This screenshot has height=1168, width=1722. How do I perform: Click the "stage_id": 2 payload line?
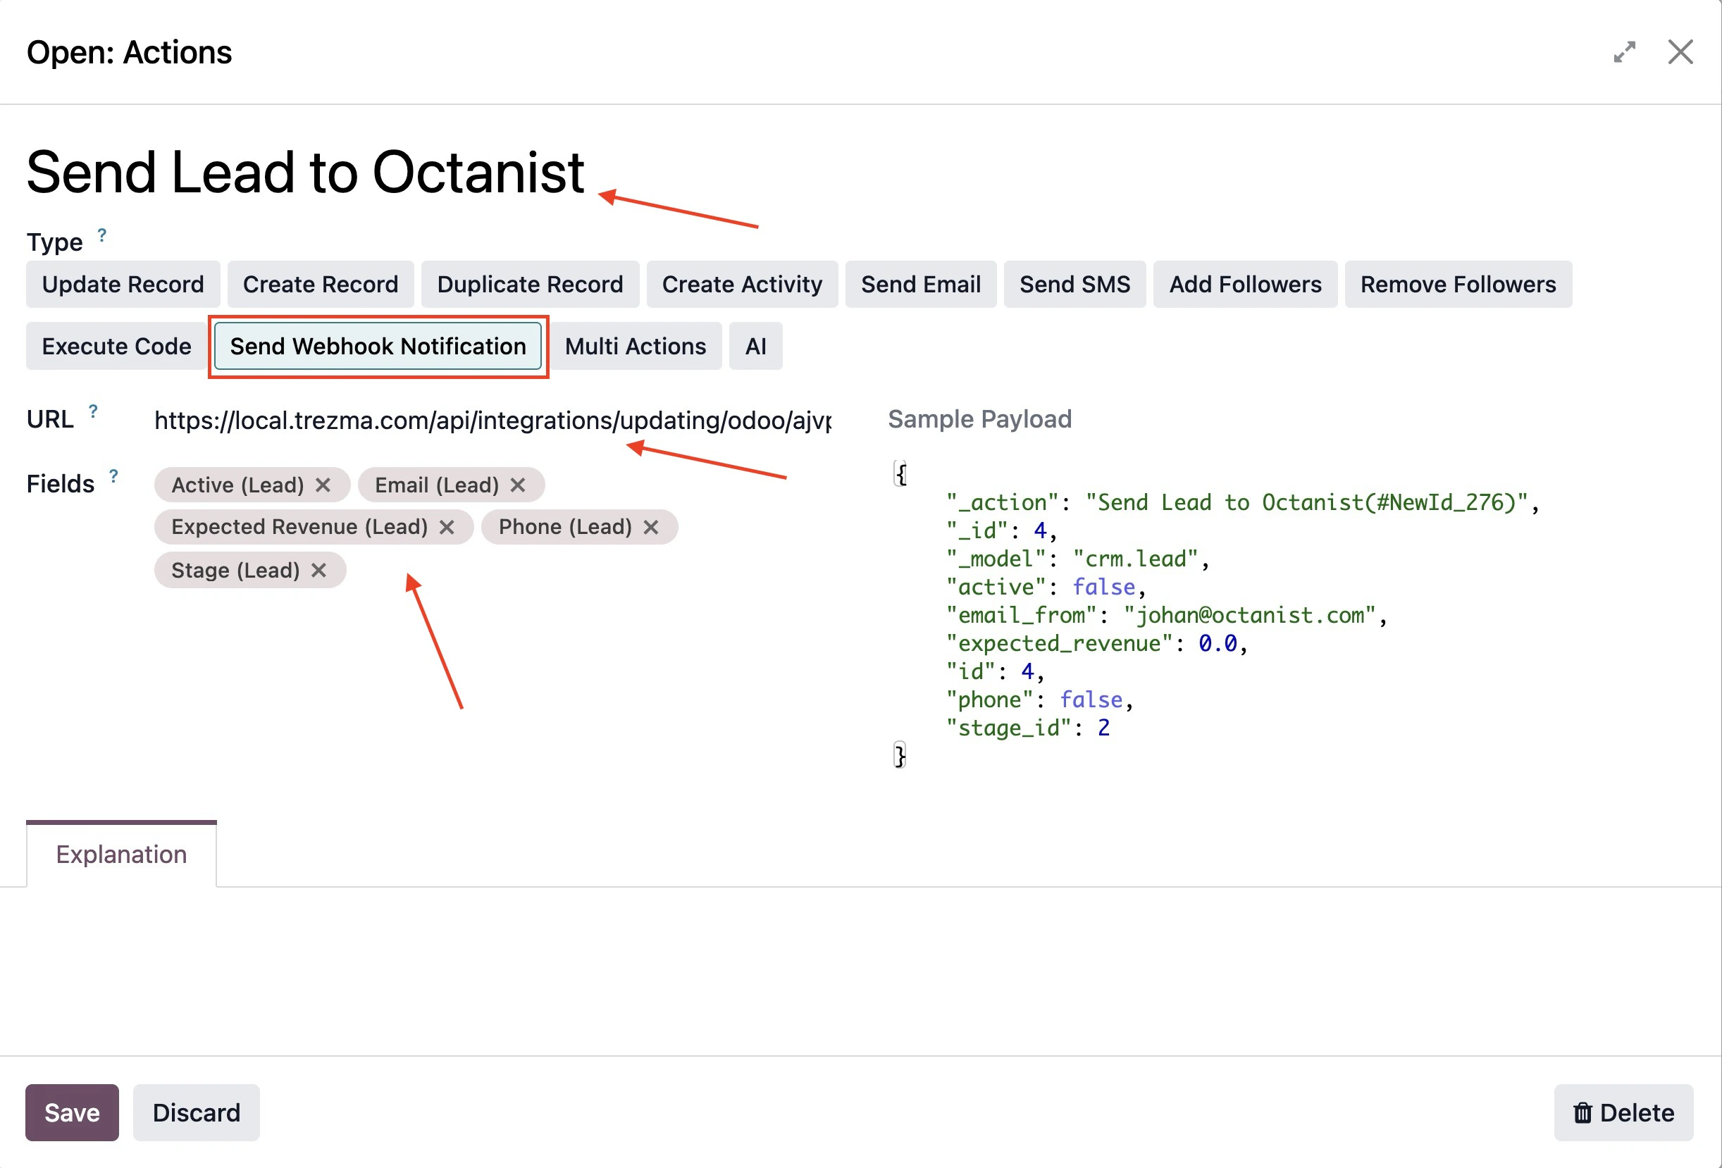[x=1028, y=728]
